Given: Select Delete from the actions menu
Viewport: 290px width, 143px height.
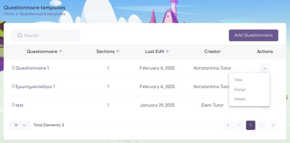Looking at the screenshot, I should coord(240,99).
